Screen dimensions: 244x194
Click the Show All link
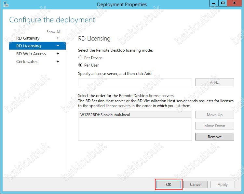53,32
